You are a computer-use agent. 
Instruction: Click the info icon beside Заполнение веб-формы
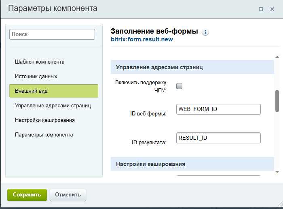click(x=205, y=32)
